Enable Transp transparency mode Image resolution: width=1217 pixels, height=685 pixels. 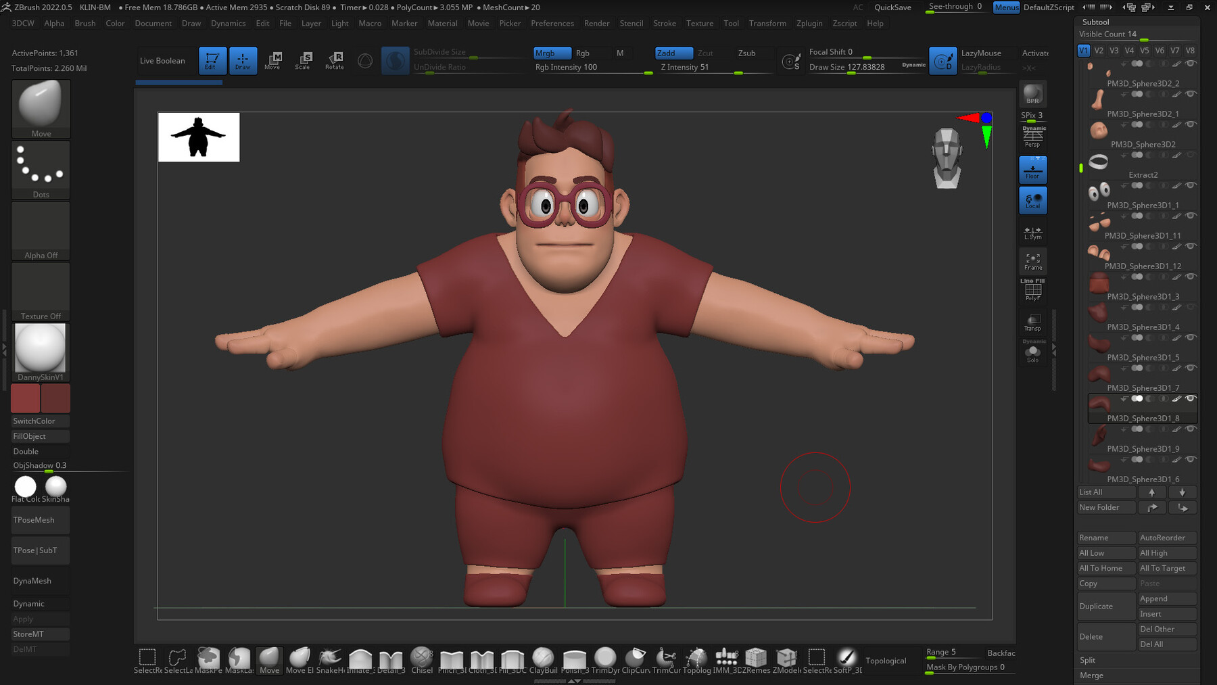point(1032,323)
